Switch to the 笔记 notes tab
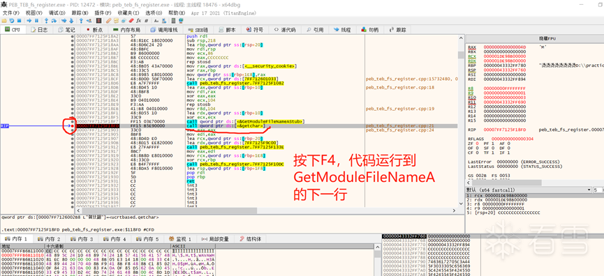This screenshot has width=604, height=276. [x=66, y=29]
